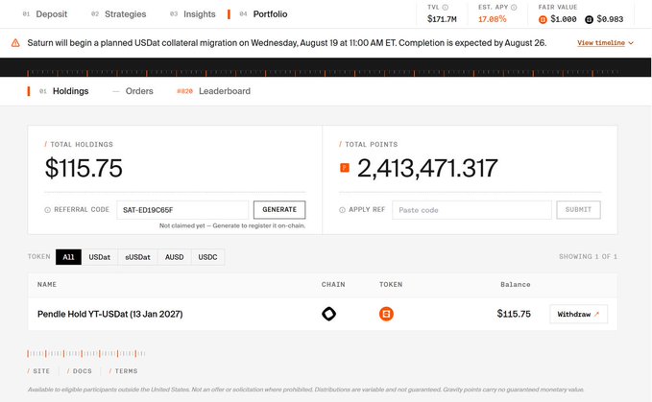Screen dimensions: 652x402
Task: Click the Pendle Hold YT-USDat row name
Action: pos(110,314)
